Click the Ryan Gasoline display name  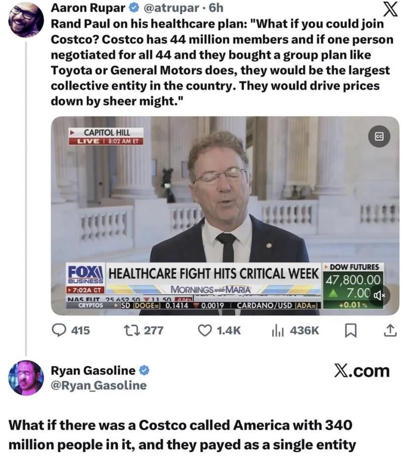point(93,370)
